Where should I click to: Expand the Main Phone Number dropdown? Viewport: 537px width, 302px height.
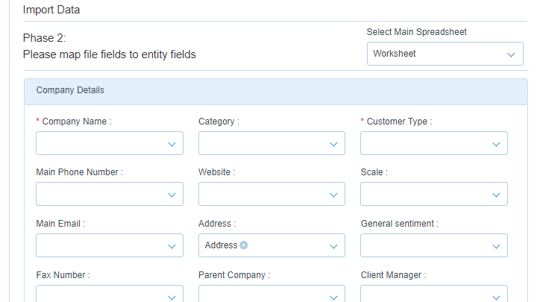coord(110,194)
